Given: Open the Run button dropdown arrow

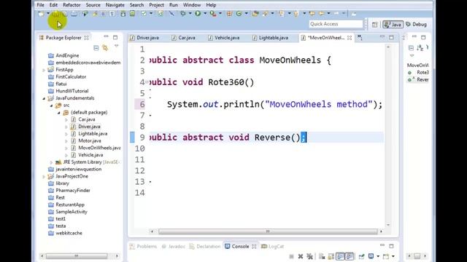Looking at the screenshot, I should pyautogui.click(x=205, y=13).
